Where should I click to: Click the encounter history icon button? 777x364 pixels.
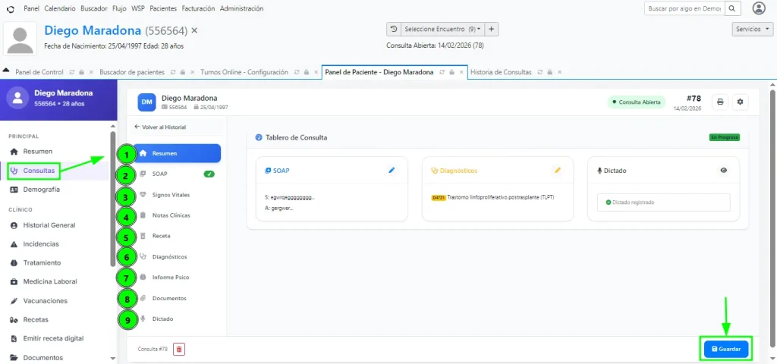pos(394,30)
